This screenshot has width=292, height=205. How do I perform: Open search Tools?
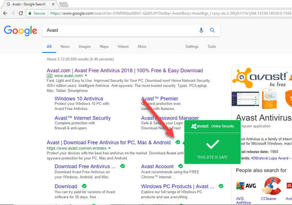pos(212,47)
